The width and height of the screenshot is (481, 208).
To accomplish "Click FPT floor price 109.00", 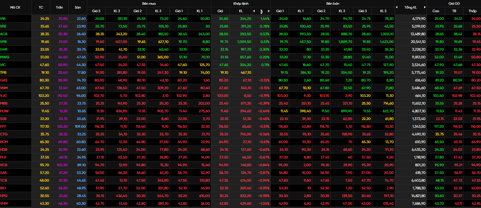I will tap(80, 127).
